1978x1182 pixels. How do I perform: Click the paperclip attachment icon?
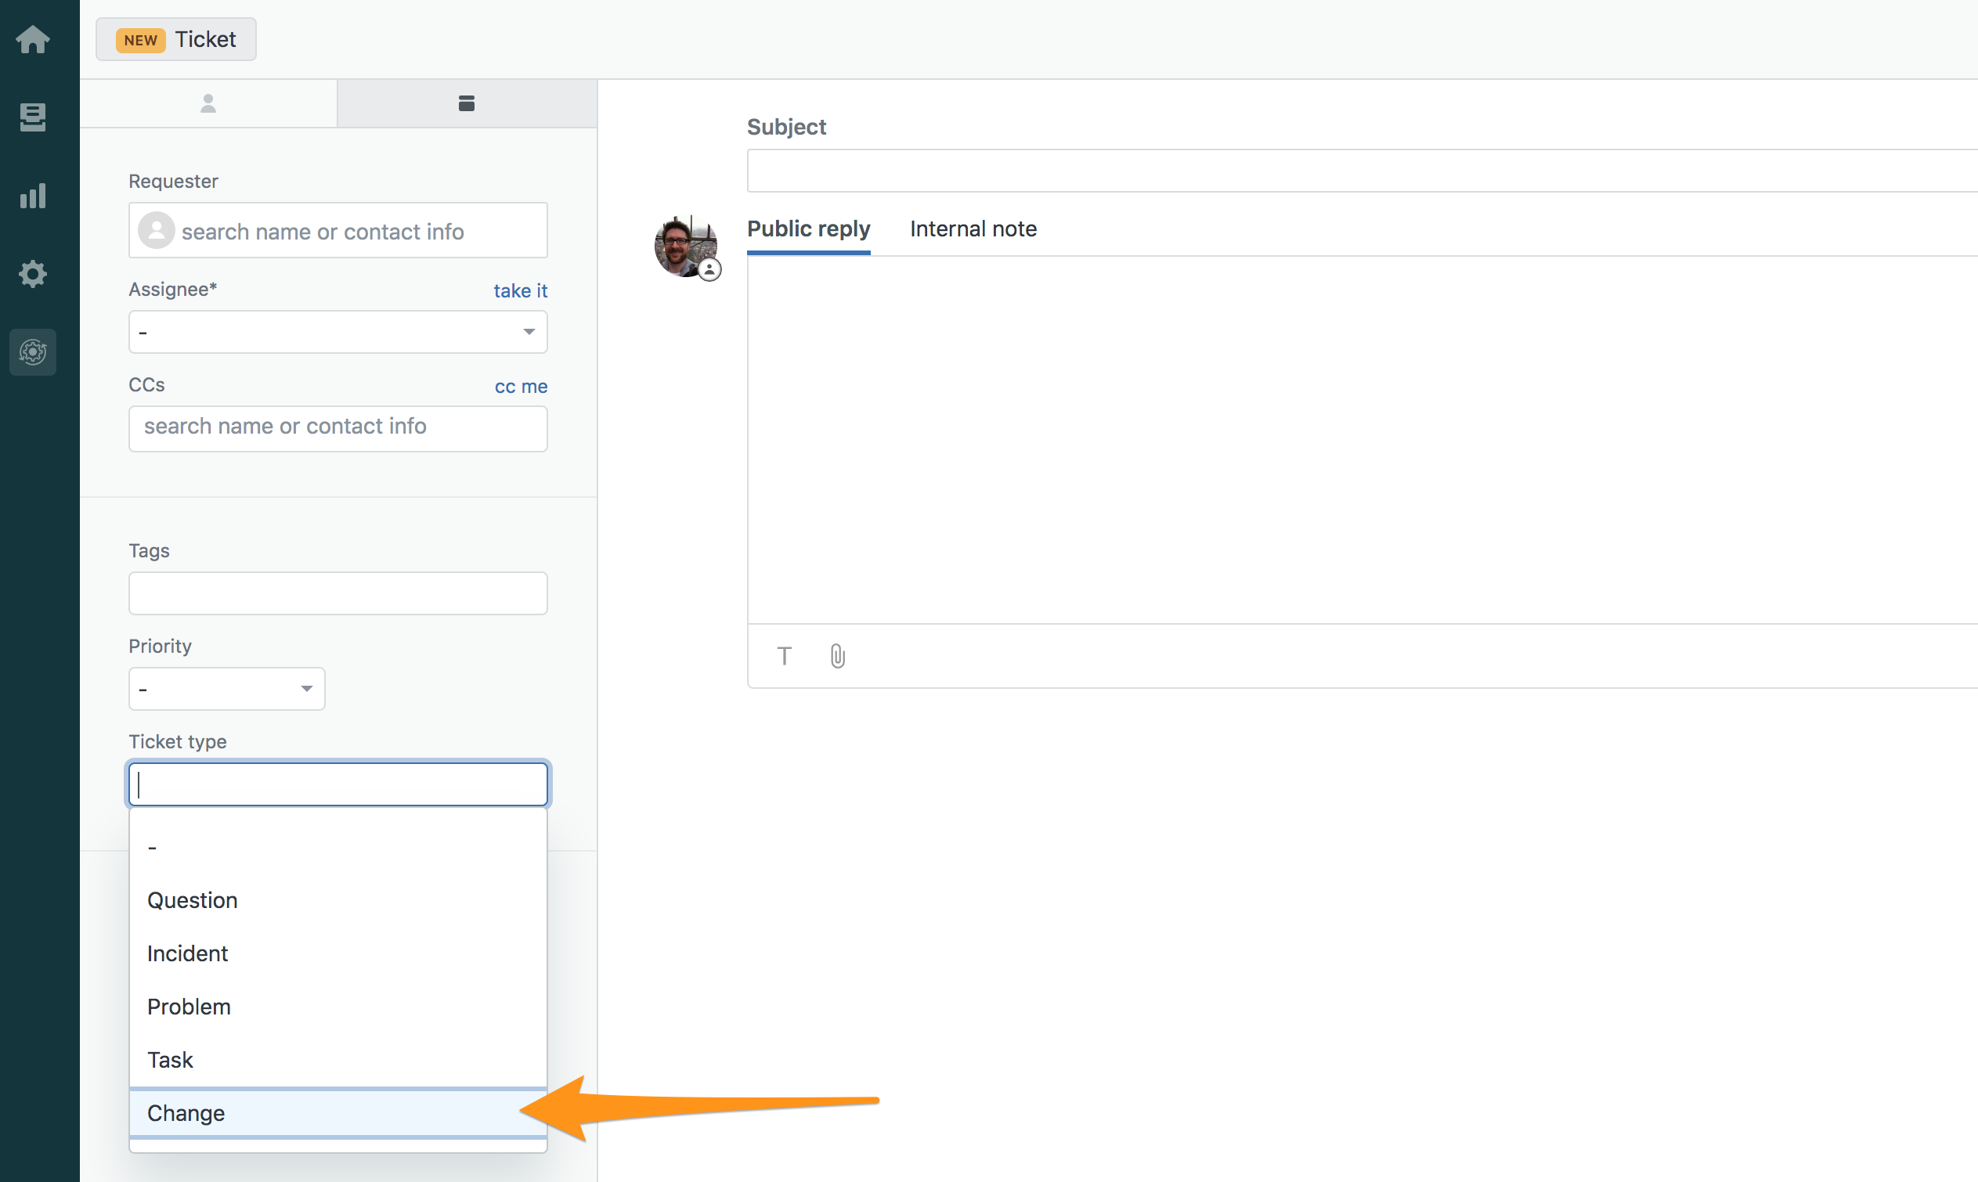tap(837, 655)
